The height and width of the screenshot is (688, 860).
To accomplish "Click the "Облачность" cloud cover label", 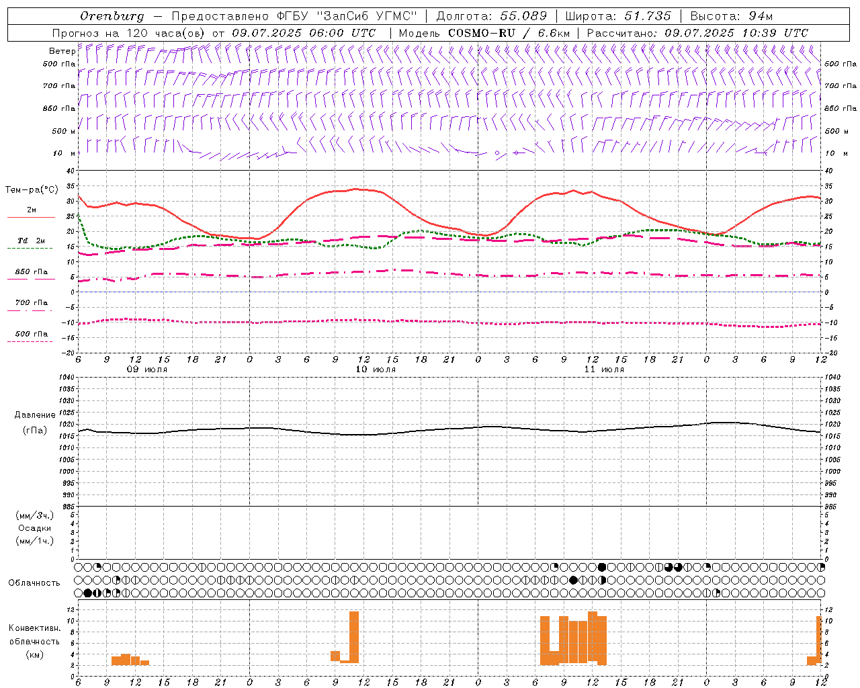I will (x=34, y=583).
